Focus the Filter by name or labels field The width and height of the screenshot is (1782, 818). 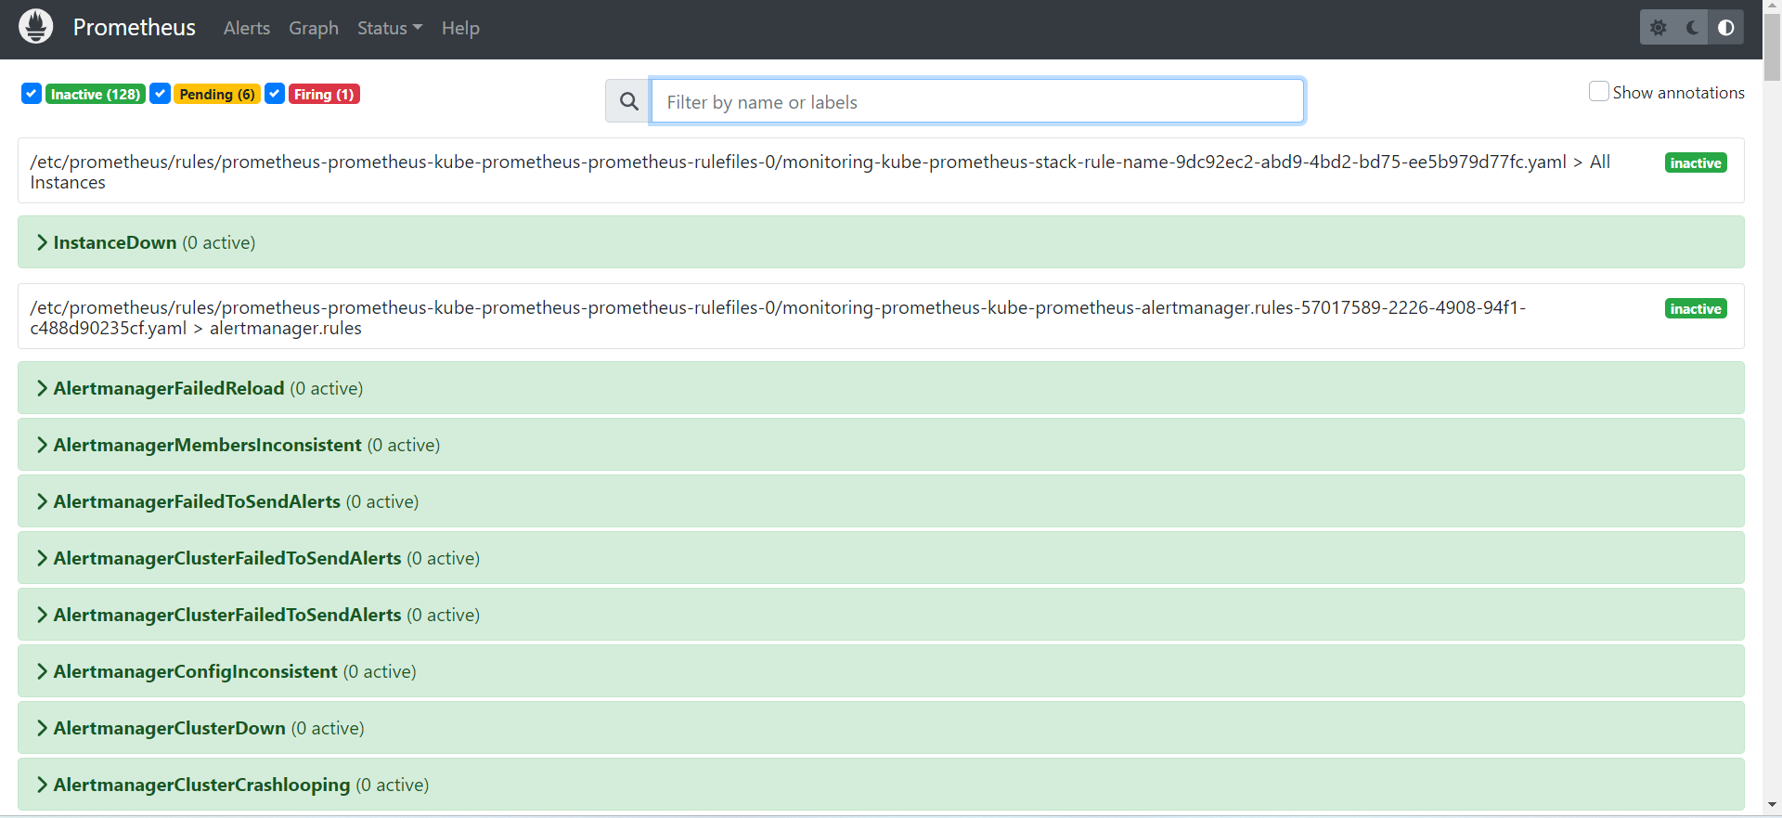(x=977, y=101)
